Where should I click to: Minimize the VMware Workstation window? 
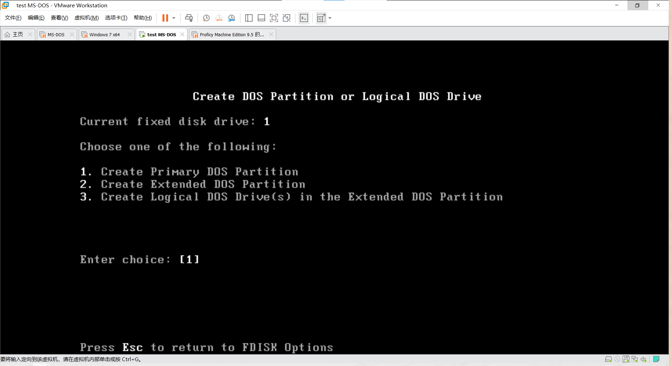pos(617,5)
